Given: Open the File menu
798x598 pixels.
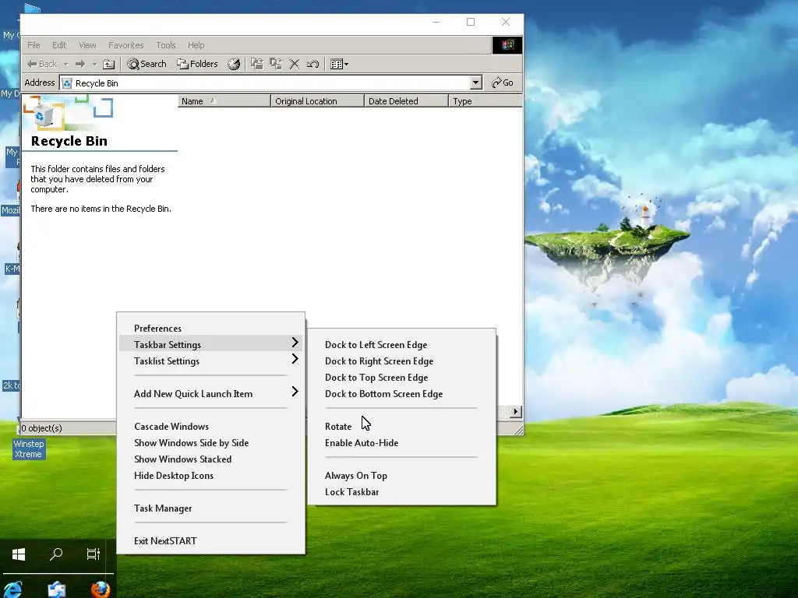Looking at the screenshot, I should (x=34, y=45).
